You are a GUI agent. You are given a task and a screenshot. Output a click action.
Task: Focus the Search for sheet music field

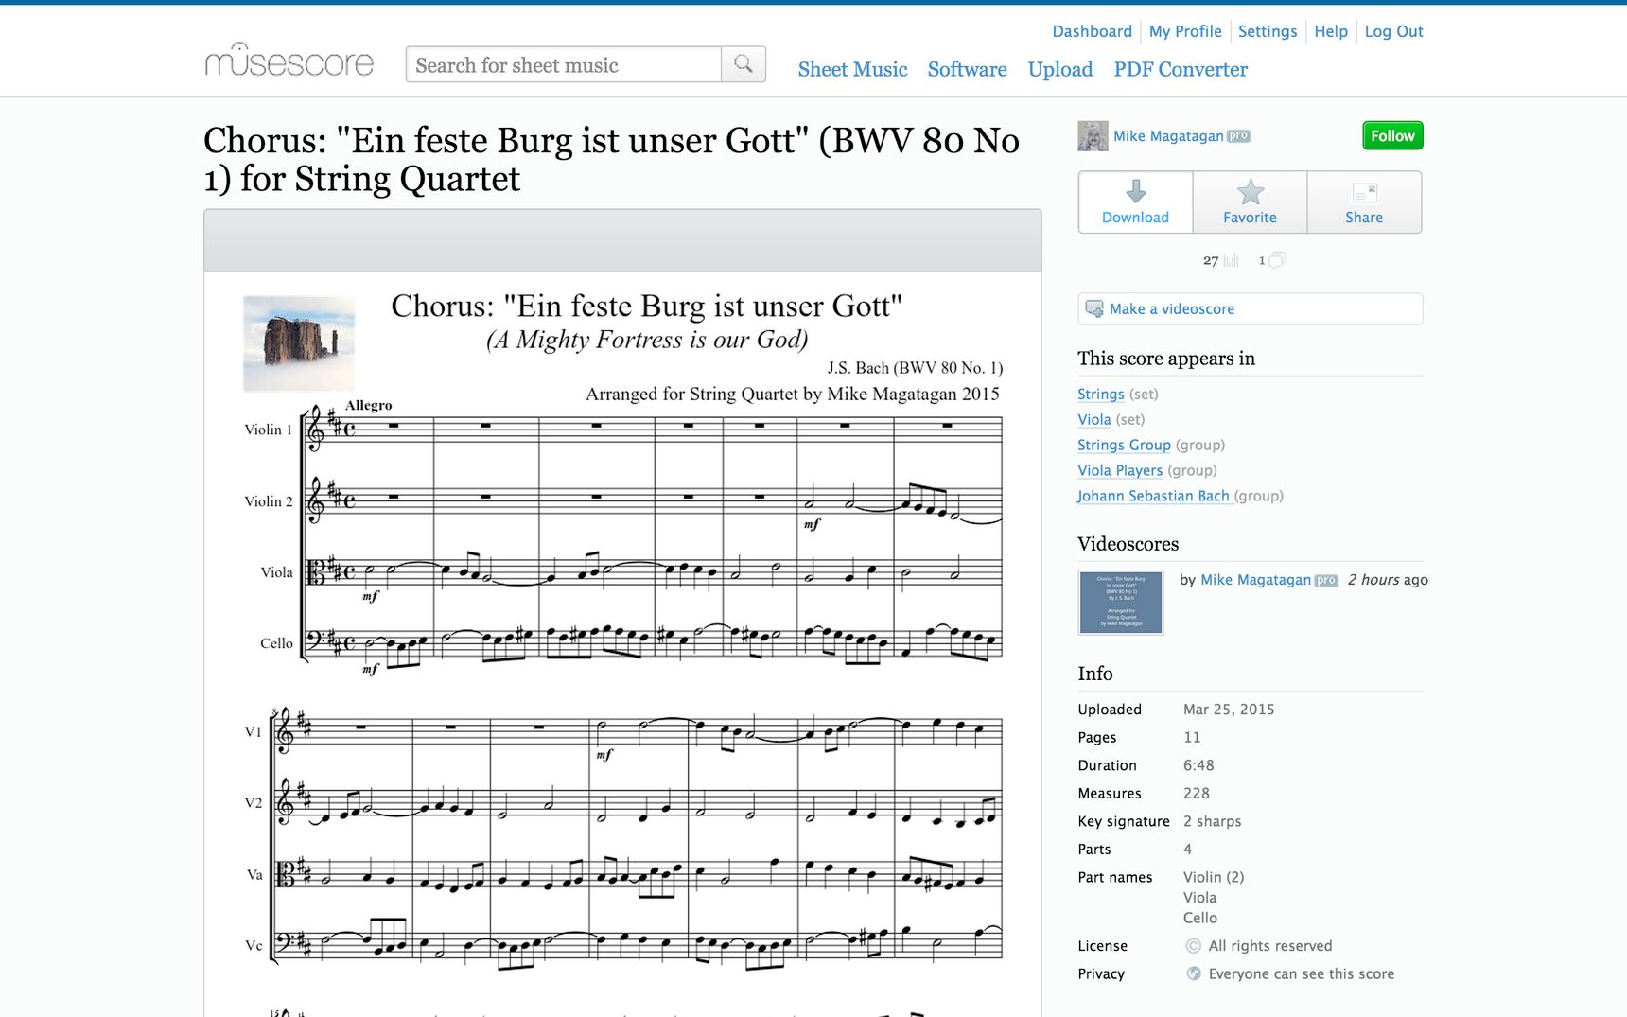pos(564,64)
